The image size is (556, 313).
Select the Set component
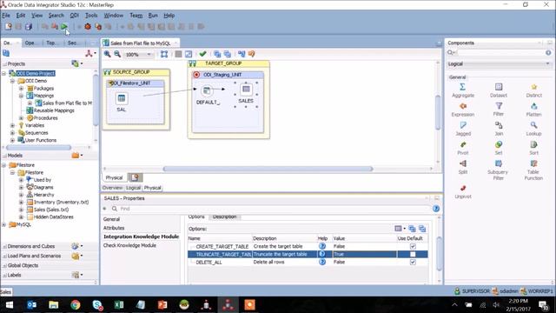[499, 148]
